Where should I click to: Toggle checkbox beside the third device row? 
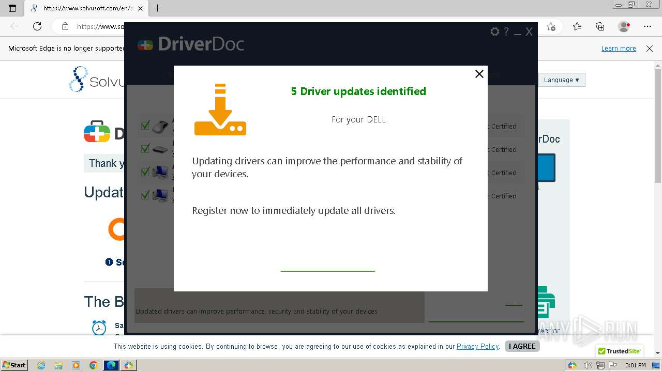pos(145,172)
